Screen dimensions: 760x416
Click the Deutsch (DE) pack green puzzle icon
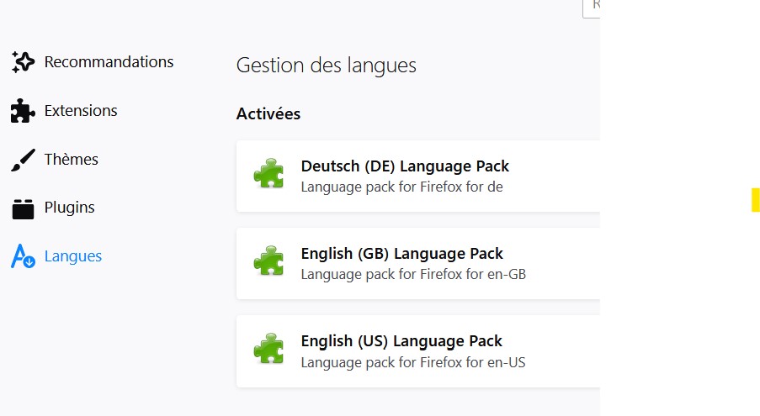pyautogui.click(x=268, y=176)
